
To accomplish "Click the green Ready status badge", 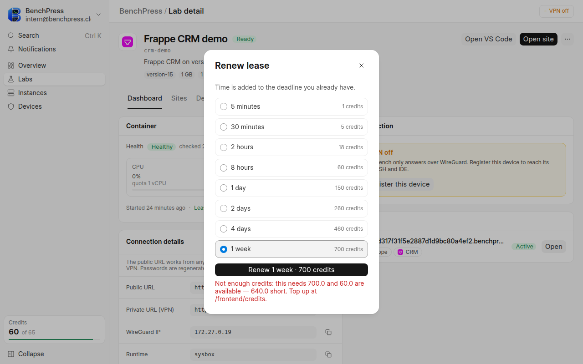I will coord(245,39).
